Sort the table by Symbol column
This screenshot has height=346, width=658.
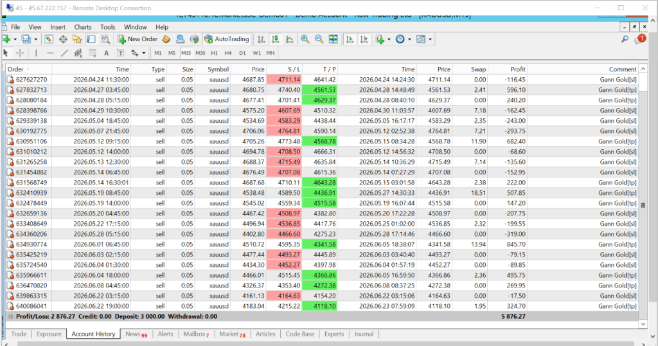click(213, 69)
